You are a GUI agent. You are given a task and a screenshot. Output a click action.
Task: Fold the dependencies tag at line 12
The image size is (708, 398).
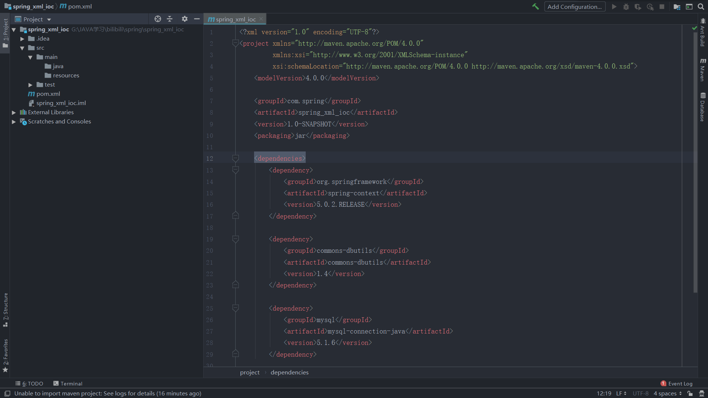(235, 158)
